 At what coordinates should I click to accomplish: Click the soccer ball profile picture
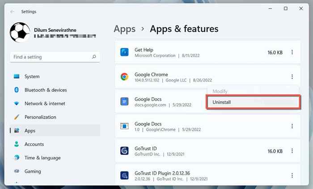[x=20, y=32]
